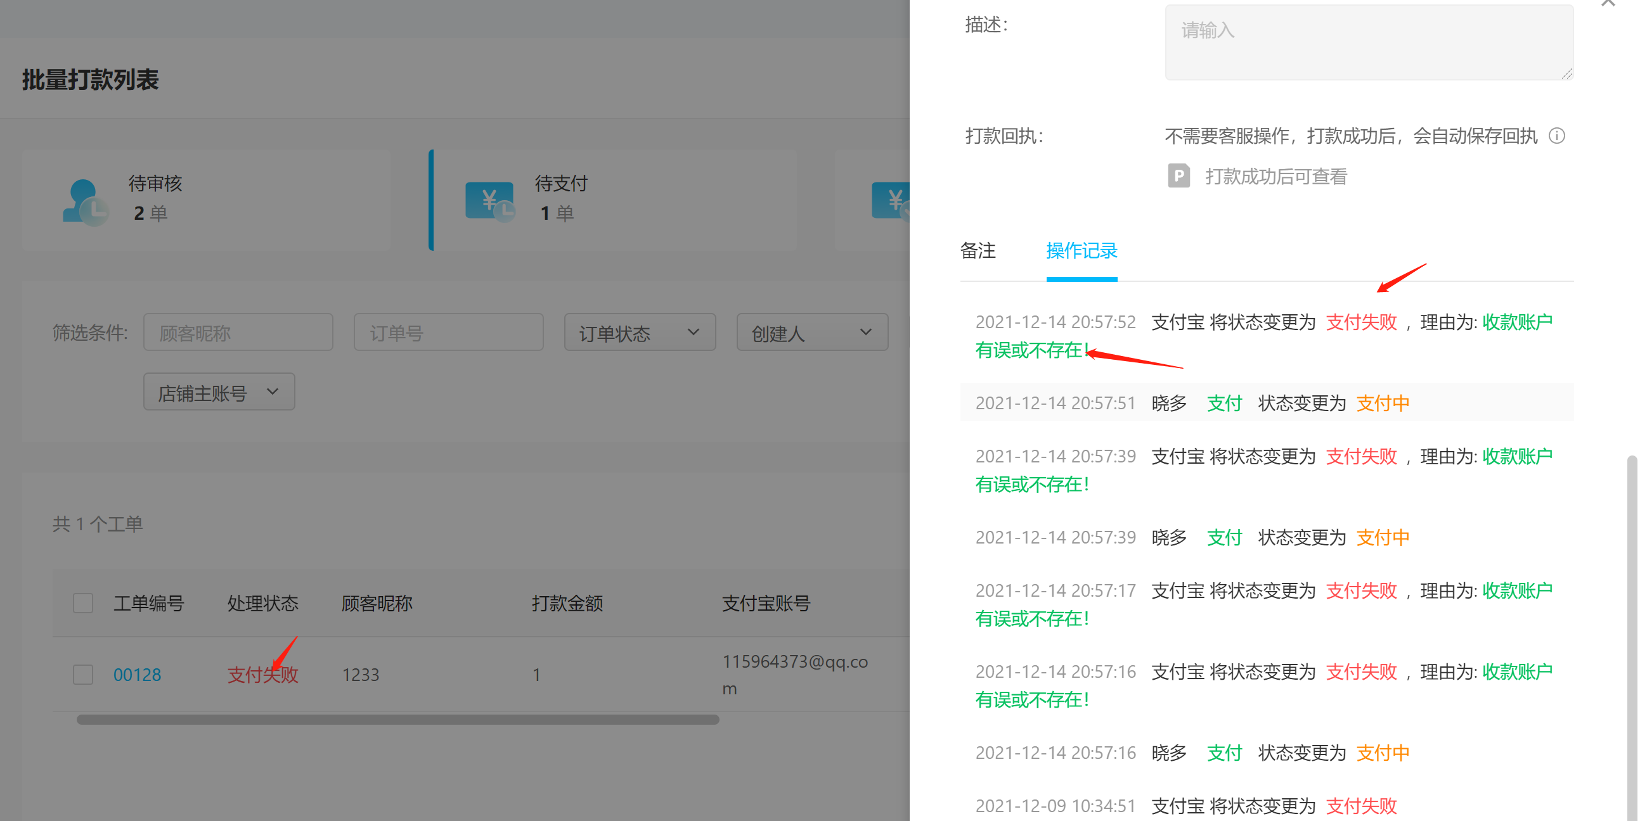
Task: Click the P receipt file icon
Action: (1178, 175)
